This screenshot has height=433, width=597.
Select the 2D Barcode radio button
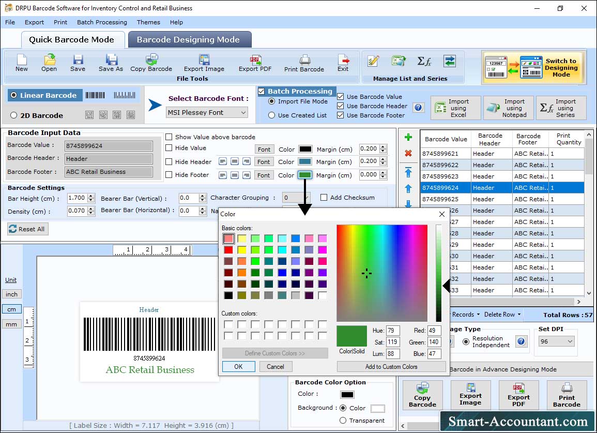click(x=14, y=115)
